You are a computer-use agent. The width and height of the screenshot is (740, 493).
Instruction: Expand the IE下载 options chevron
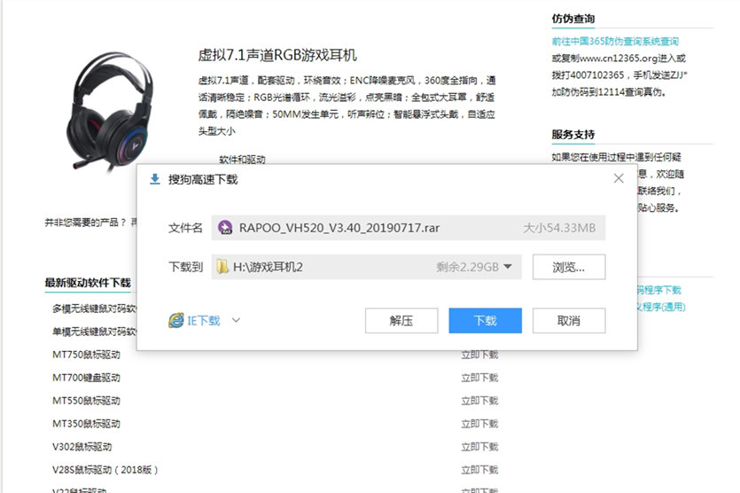click(236, 320)
